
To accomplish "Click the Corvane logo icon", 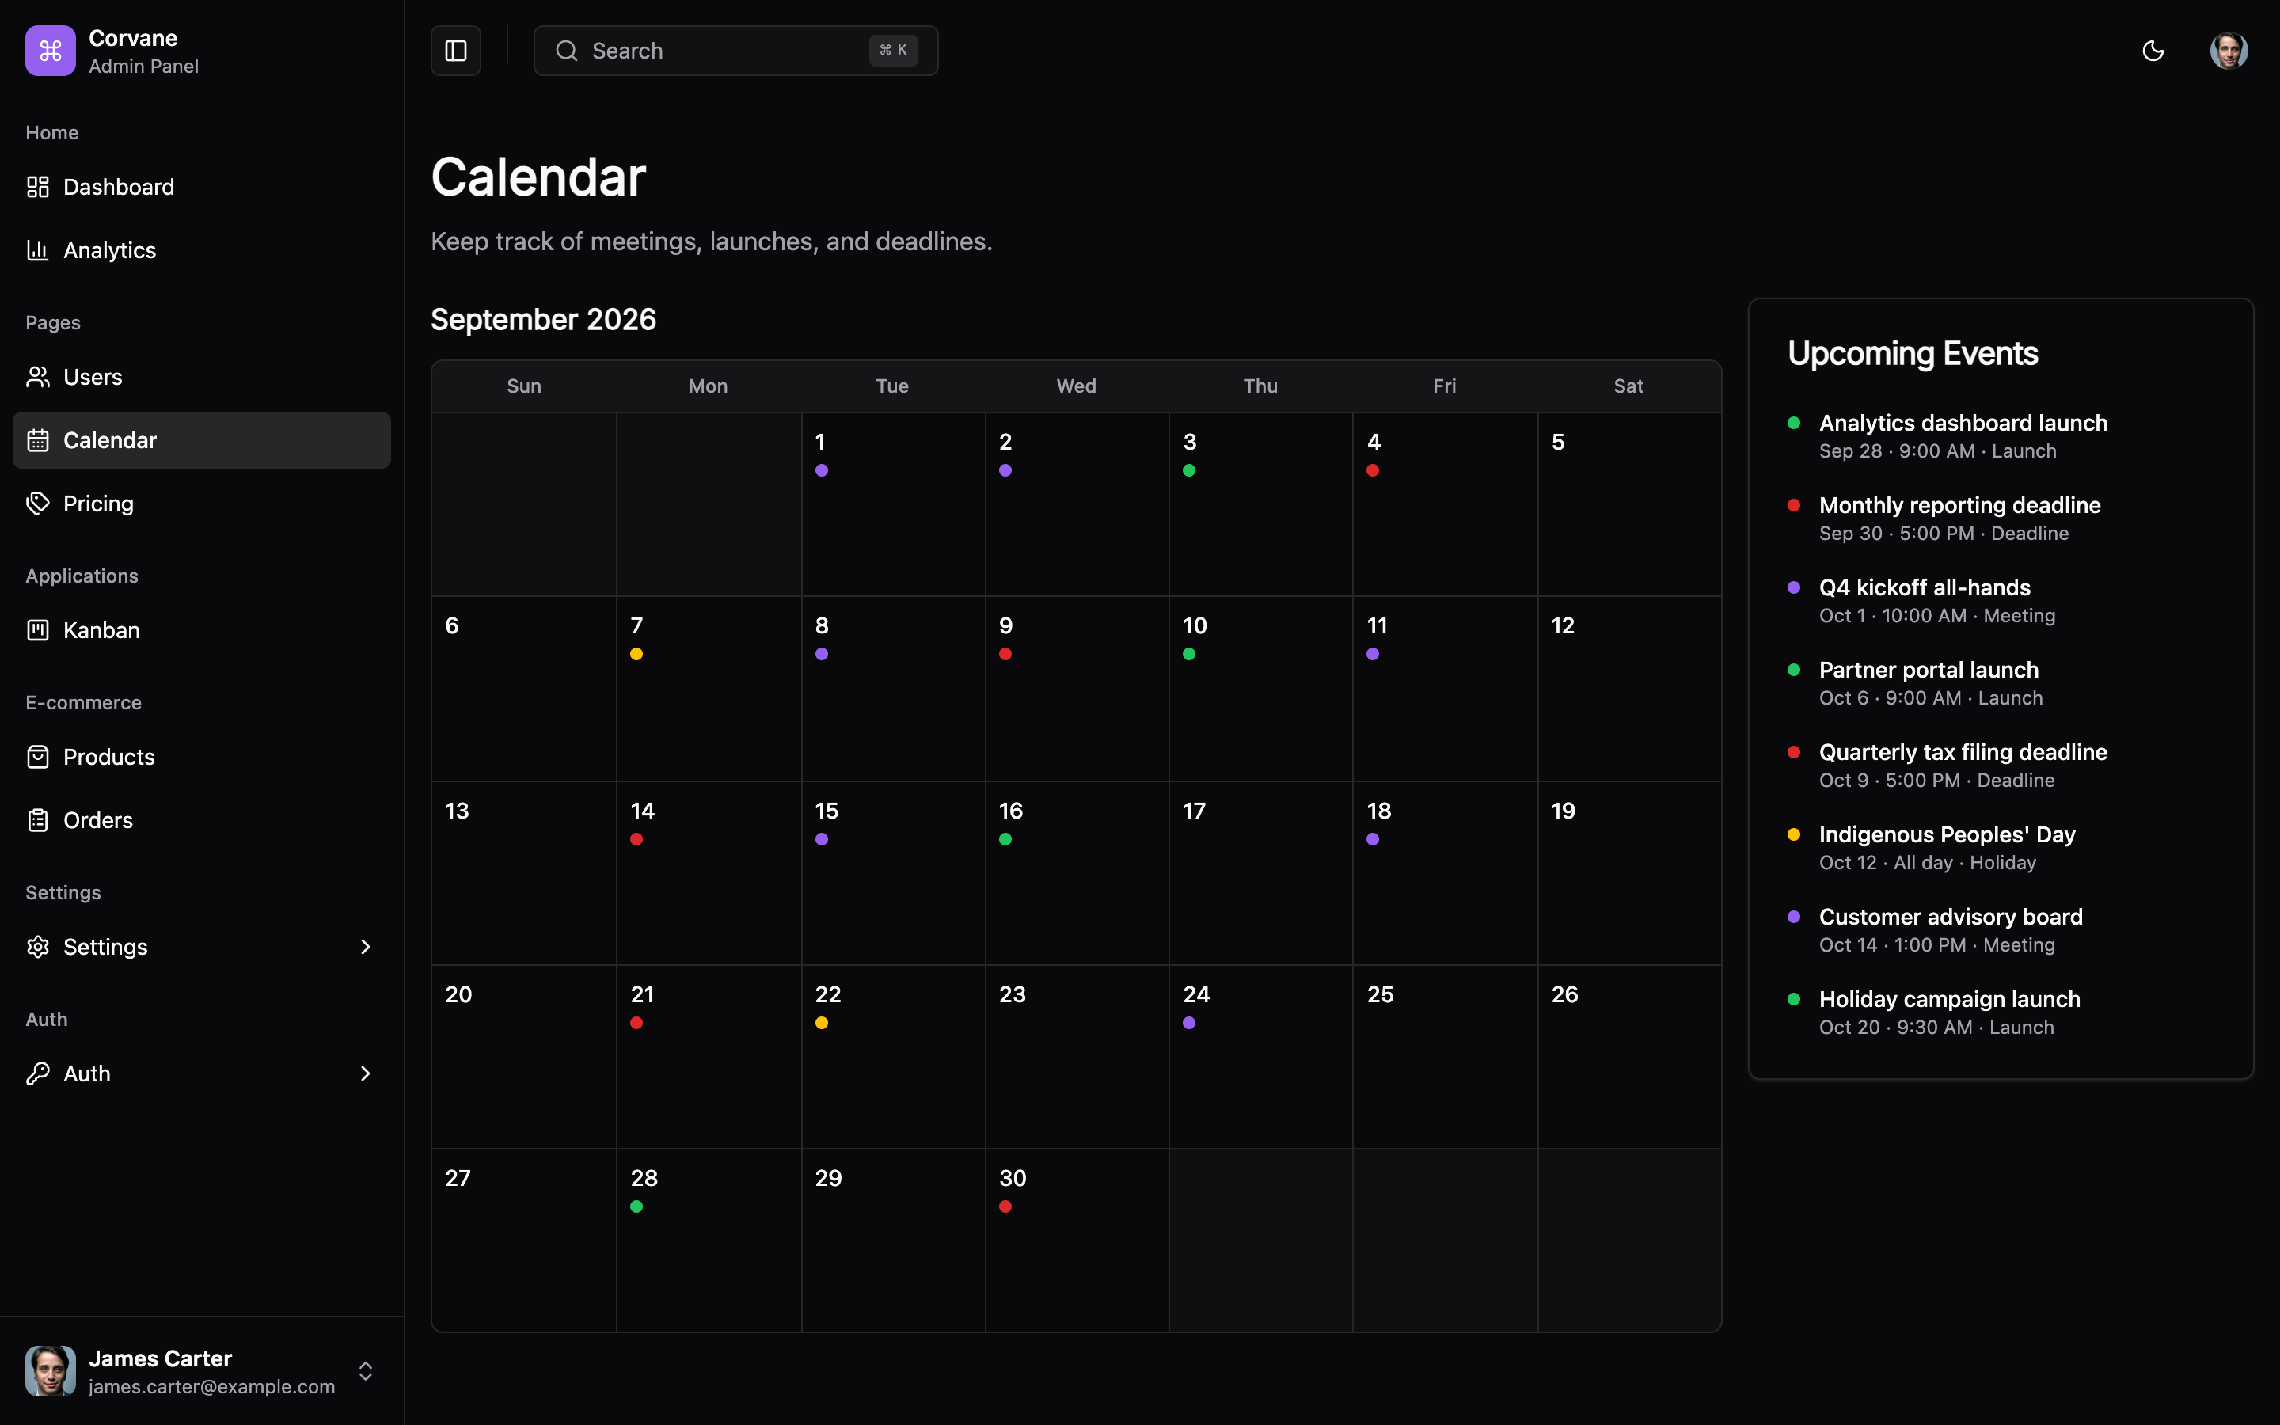I will [x=51, y=51].
